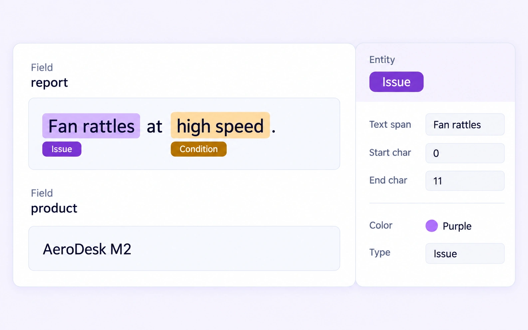Click the 'report' field name
The width and height of the screenshot is (528, 330).
(49, 82)
